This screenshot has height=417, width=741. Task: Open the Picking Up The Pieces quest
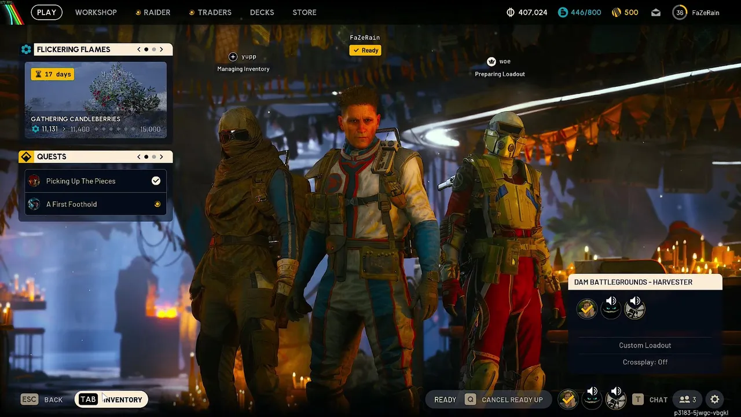(96, 181)
